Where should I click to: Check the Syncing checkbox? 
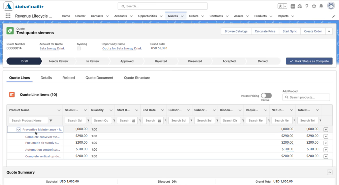point(79,48)
